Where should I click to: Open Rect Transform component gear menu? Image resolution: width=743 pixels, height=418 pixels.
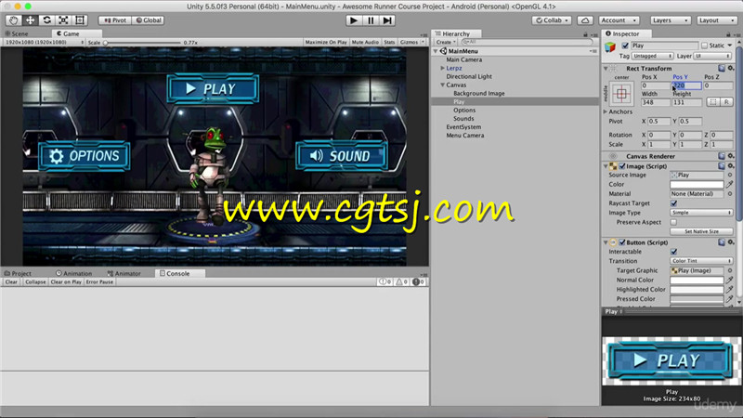(x=731, y=68)
